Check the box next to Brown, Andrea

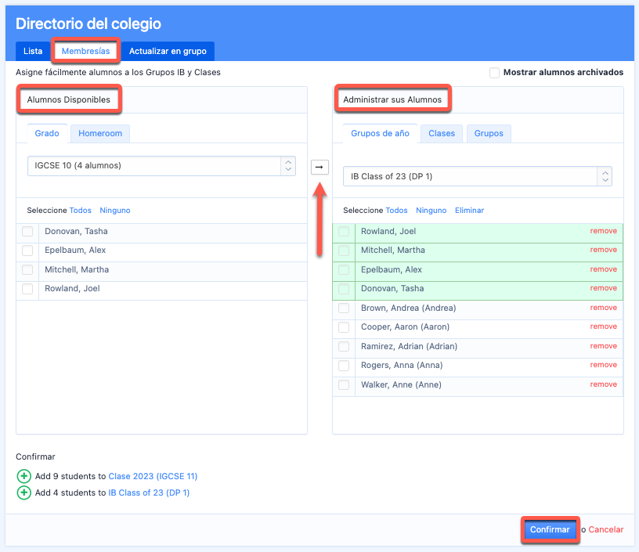(344, 308)
